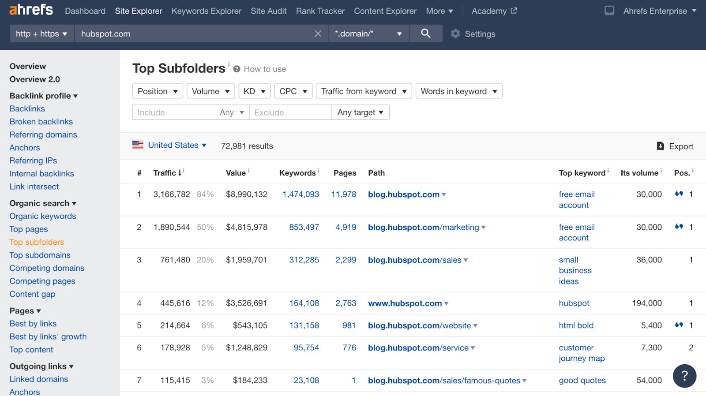Change country from United States

(177, 145)
